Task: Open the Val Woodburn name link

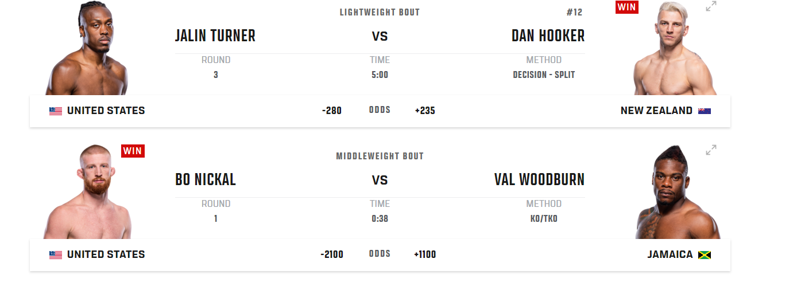Action: [539, 180]
